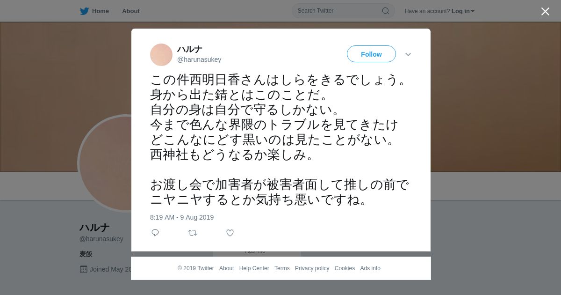
Task: Open the About tab in the top bar
Action: [x=131, y=11]
